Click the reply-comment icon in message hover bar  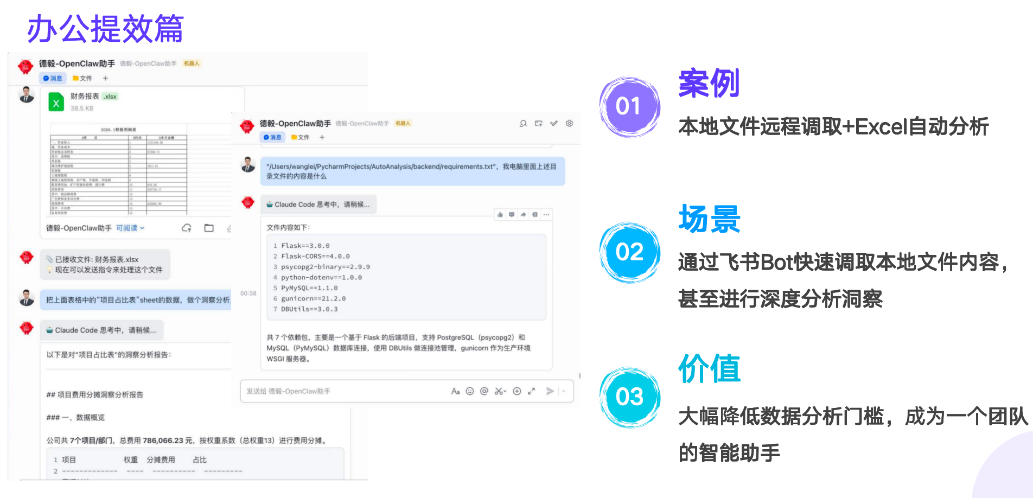(512, 215)
